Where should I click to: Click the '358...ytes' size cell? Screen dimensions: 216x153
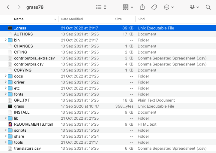point(124,106)
